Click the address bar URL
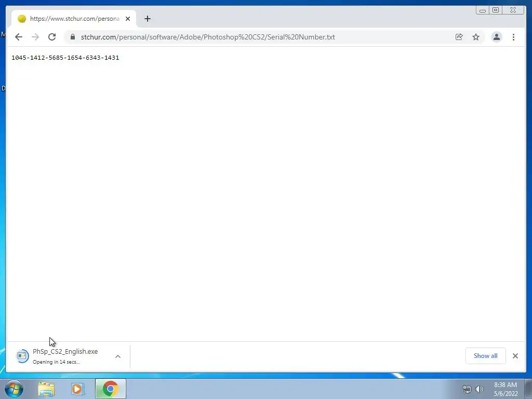 [208, 37]
